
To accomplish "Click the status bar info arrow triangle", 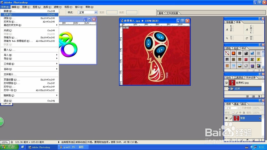I will (59, 142).
